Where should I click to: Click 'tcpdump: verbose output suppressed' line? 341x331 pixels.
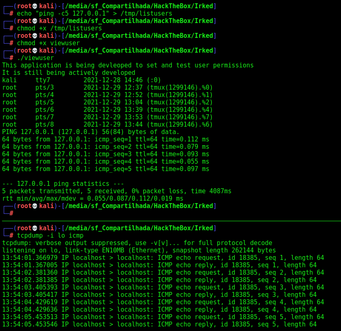[137, 243]
